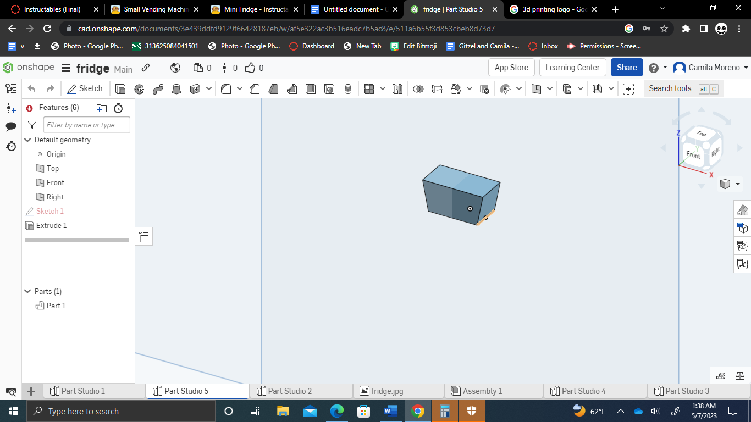Select the Split tool

click(x=437, y=88)
